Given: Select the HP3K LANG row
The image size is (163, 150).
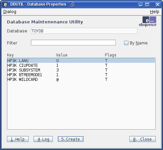Looking at the screenshot, I should click(x=81, y=60).
